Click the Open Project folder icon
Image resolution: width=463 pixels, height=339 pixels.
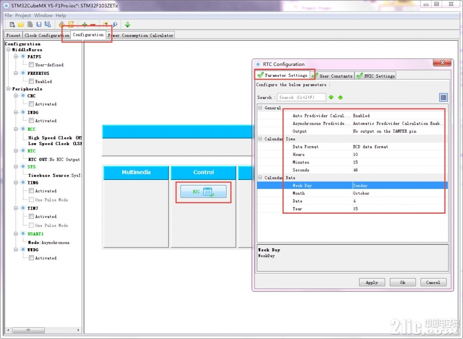pyautogui.click(x=21, y=24)
